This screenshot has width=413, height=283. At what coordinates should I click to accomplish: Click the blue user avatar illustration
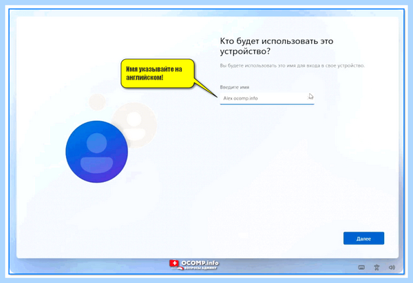point(96,152)
